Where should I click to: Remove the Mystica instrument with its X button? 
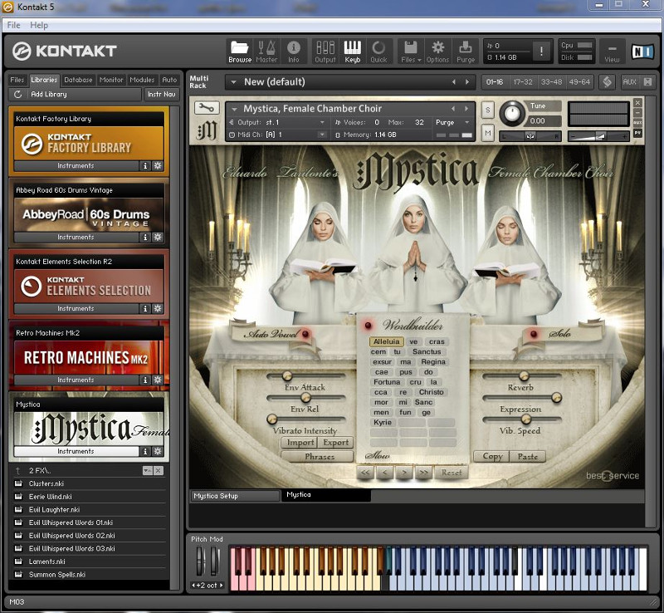tap(637, 103)
